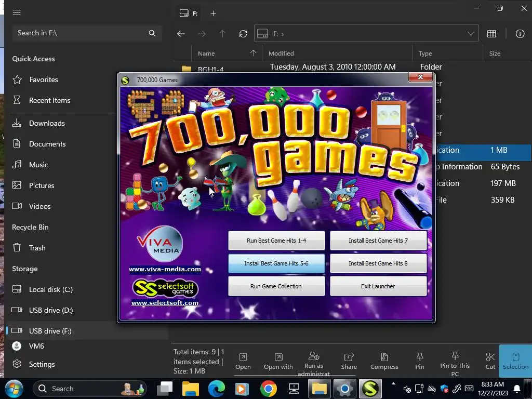Sort by Name column header
Viewport: 532px width, 399px height.
(206, 54)
